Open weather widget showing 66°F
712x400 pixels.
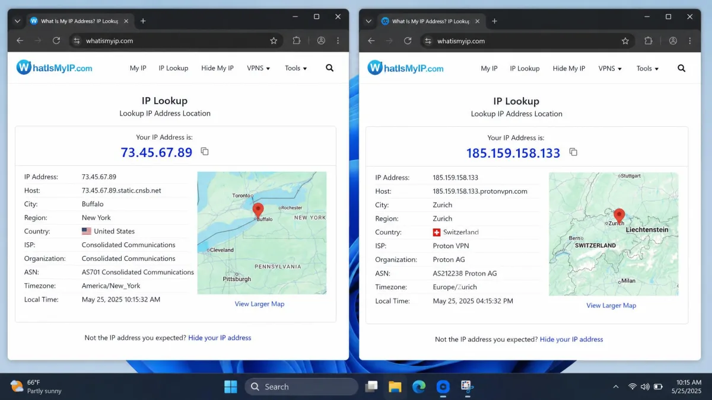(x=36, y=387)
